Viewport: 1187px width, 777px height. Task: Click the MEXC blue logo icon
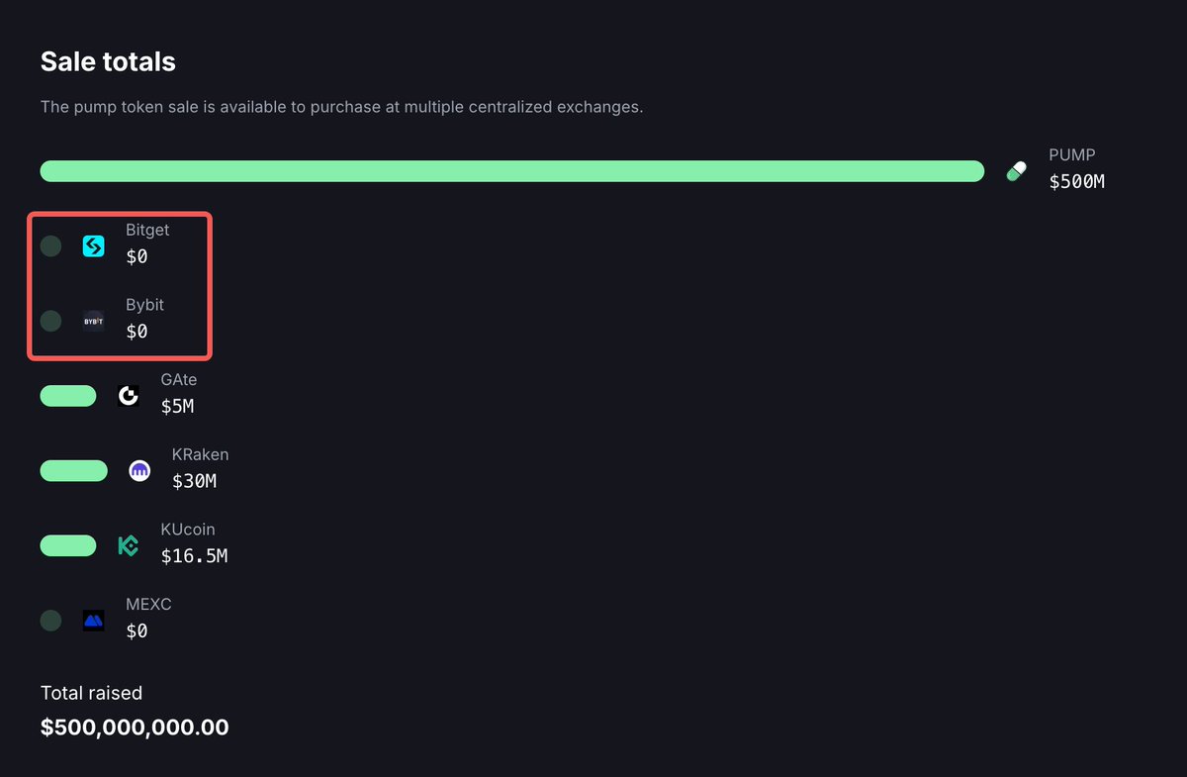(93, 621)
